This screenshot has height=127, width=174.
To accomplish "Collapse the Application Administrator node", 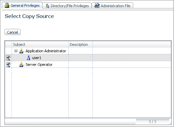I will [x=16, y=51].
